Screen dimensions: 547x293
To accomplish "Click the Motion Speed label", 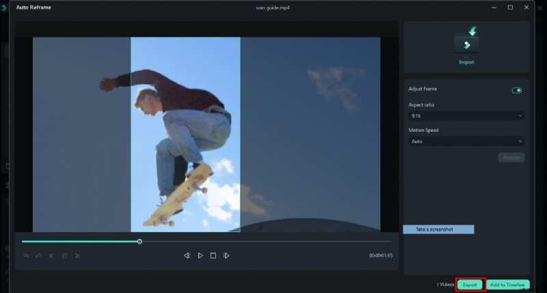I will [x=423, y=130].
